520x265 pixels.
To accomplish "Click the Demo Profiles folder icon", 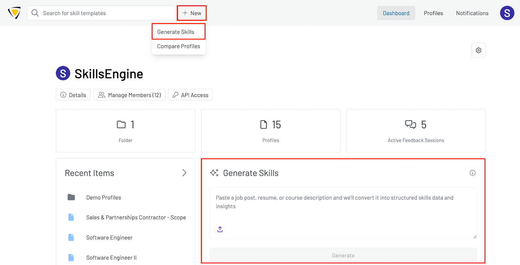I will [71, 197].
